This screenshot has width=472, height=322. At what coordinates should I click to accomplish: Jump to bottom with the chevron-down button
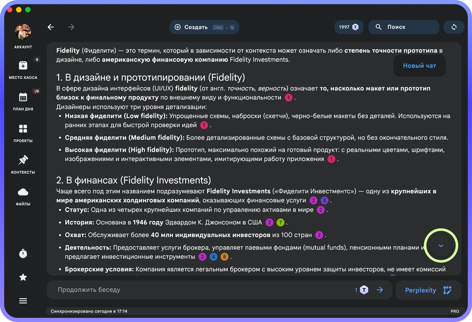(x=441, y=246)
